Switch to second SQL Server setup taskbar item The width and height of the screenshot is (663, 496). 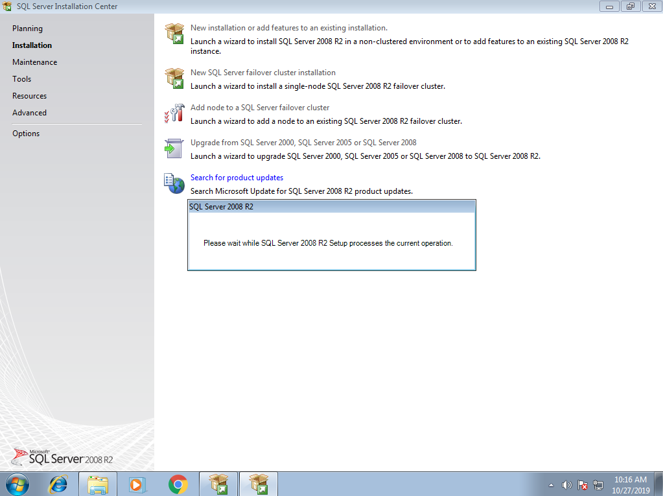(x=259, y=484)
